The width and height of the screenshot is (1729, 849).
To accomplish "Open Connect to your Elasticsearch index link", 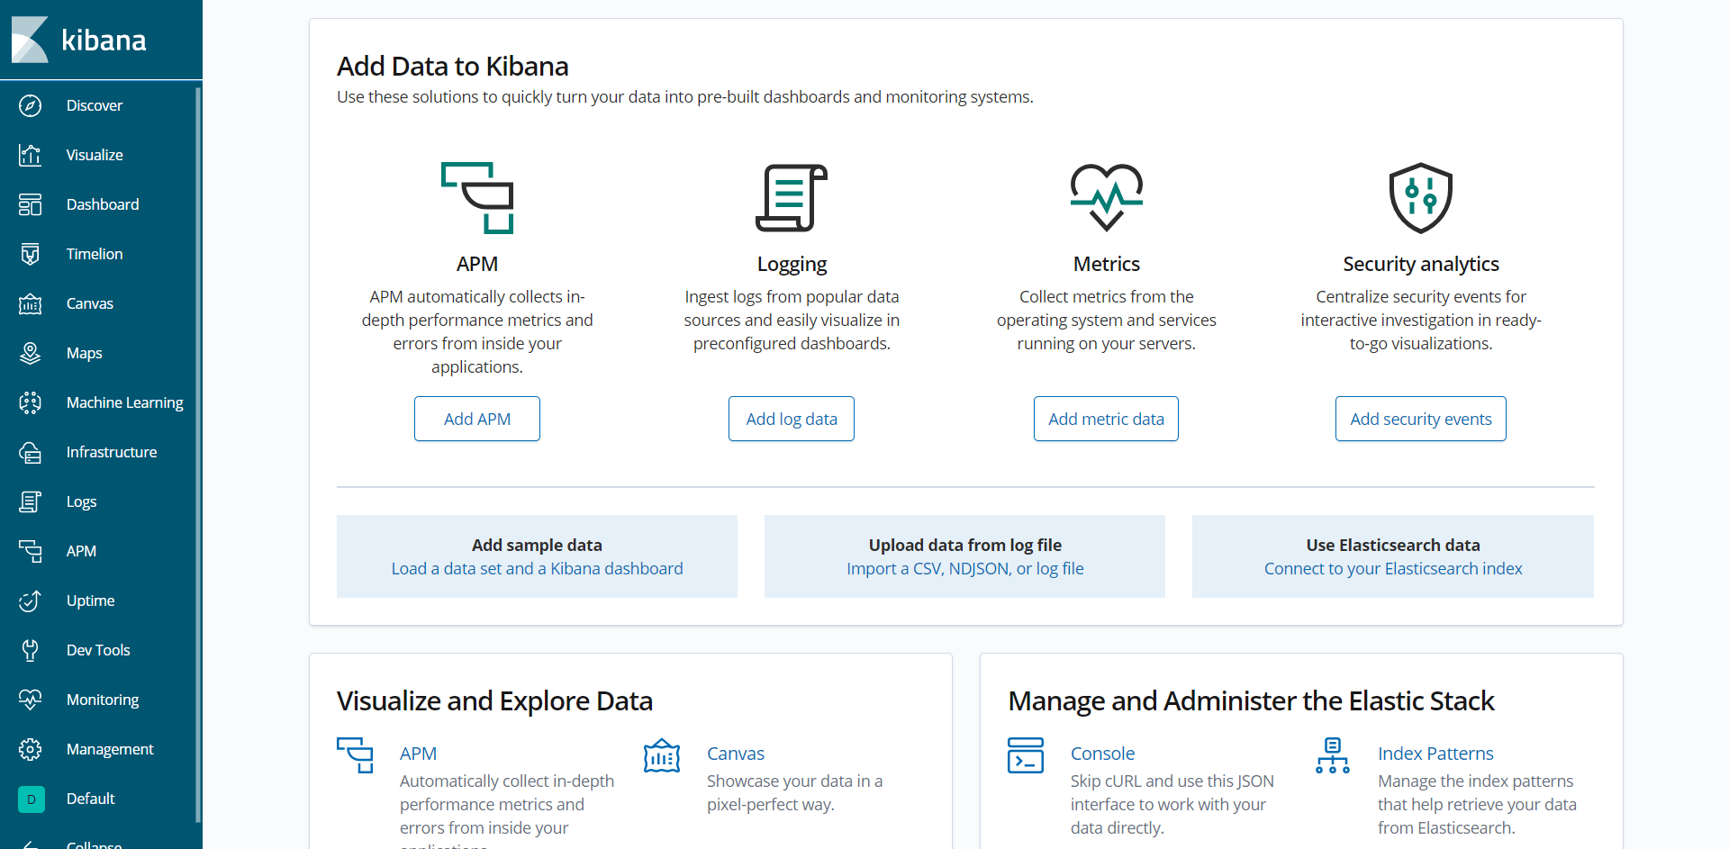I will (x=1393, y=569).
